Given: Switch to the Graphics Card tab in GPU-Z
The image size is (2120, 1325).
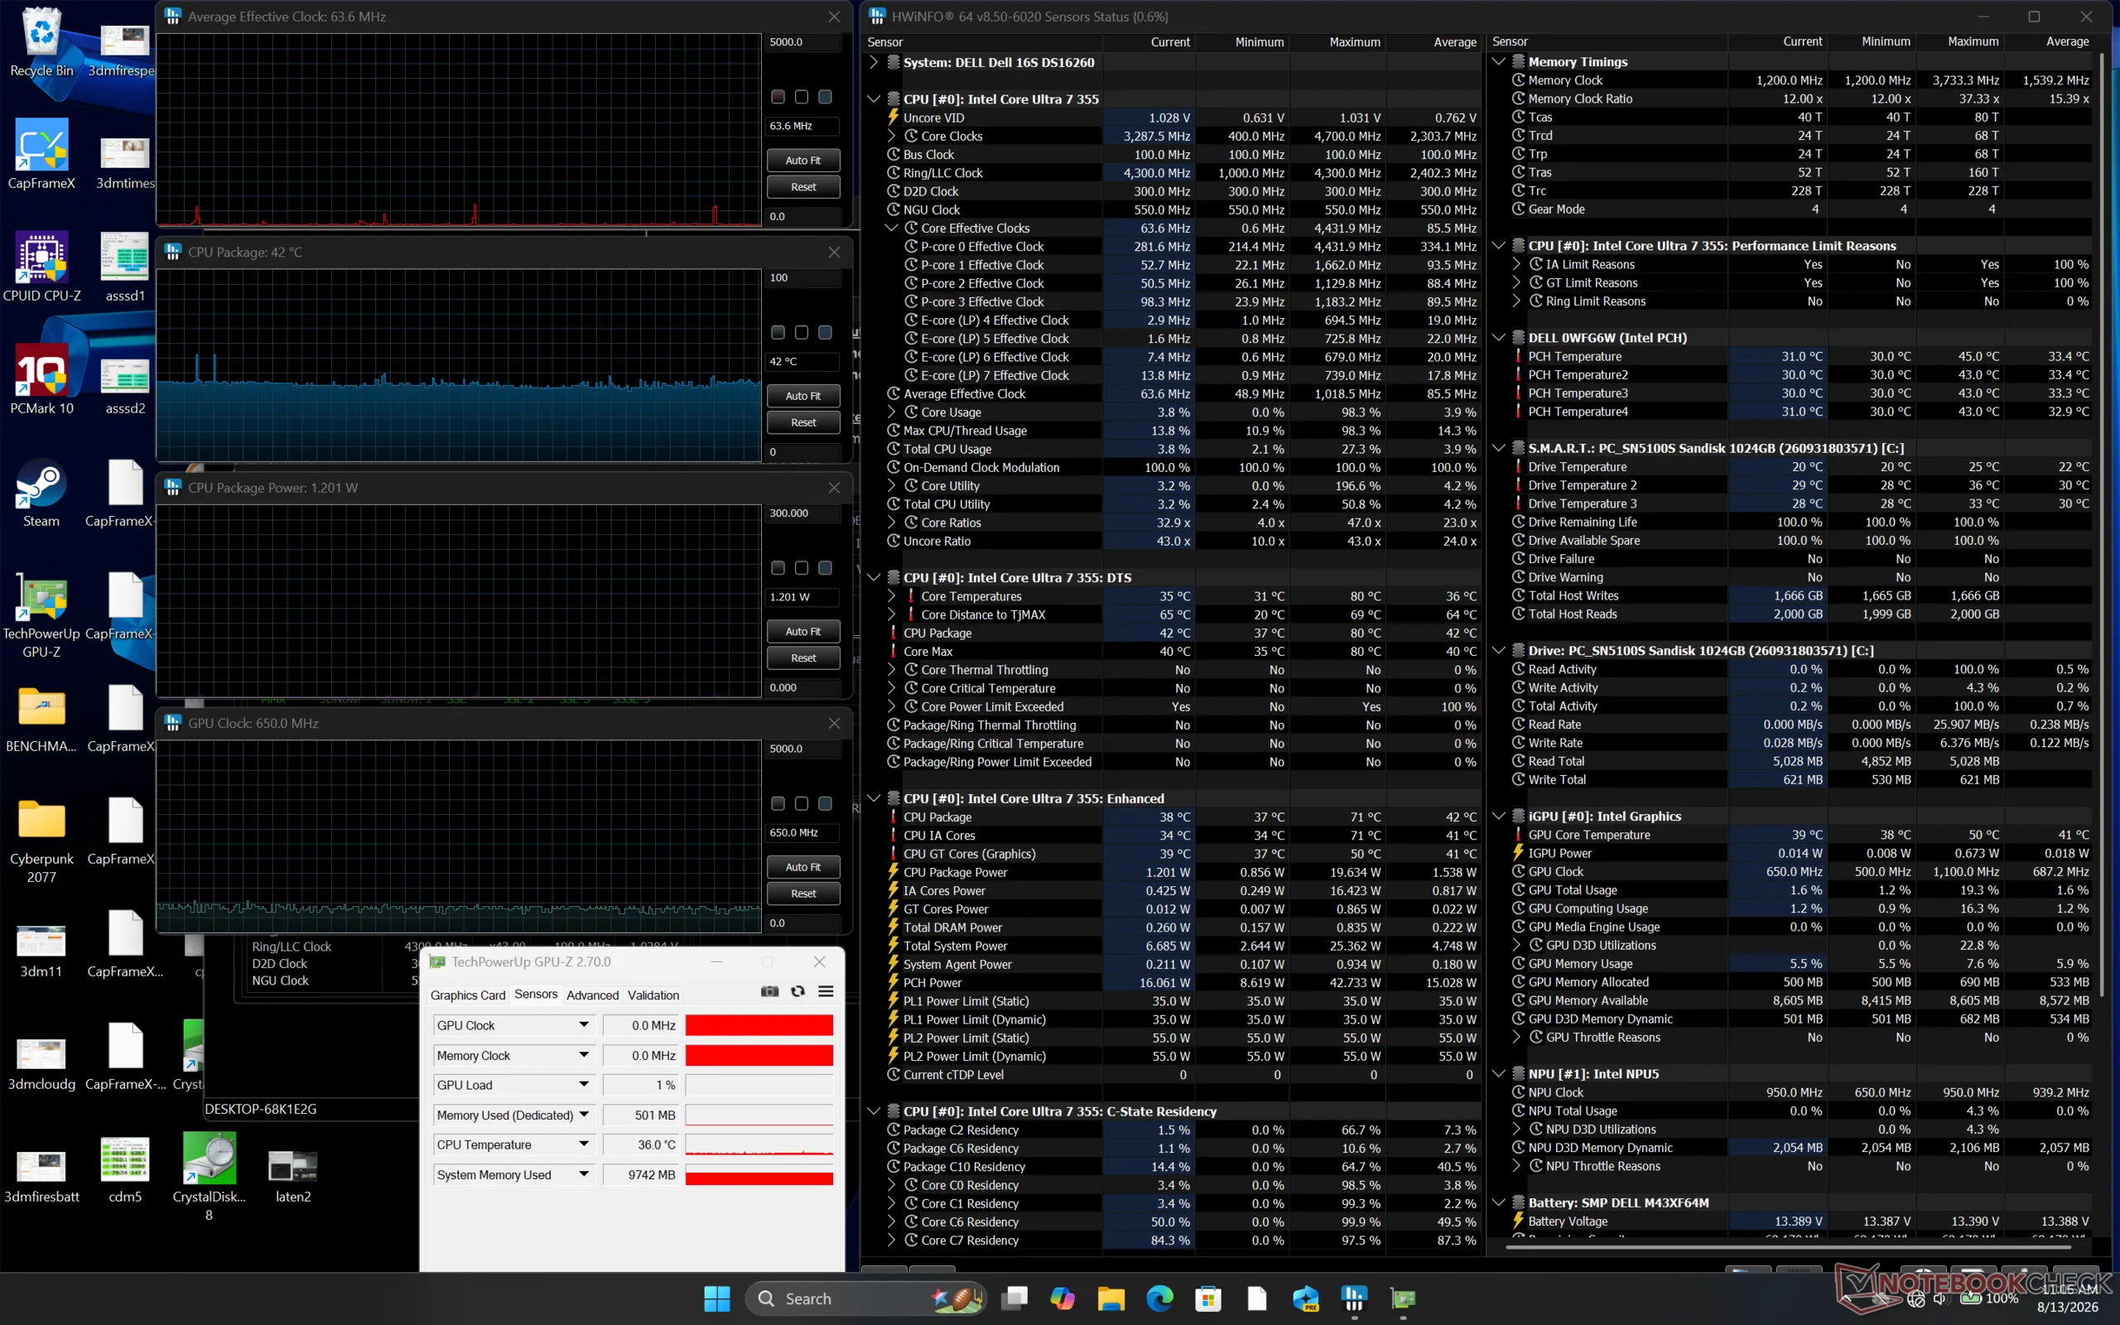Looking at the screenshot, I should point(468,995).
